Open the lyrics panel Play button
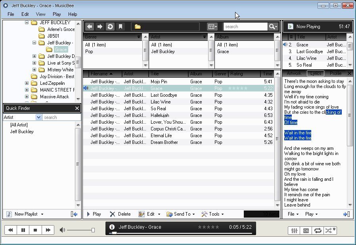Image resolution: width=356 pixels, height=245 pixels. [311, 214]
